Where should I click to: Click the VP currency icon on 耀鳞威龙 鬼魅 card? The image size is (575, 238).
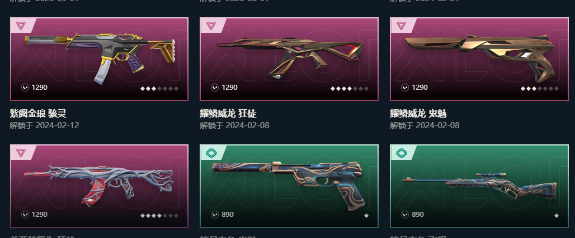[x=405, y=88]
